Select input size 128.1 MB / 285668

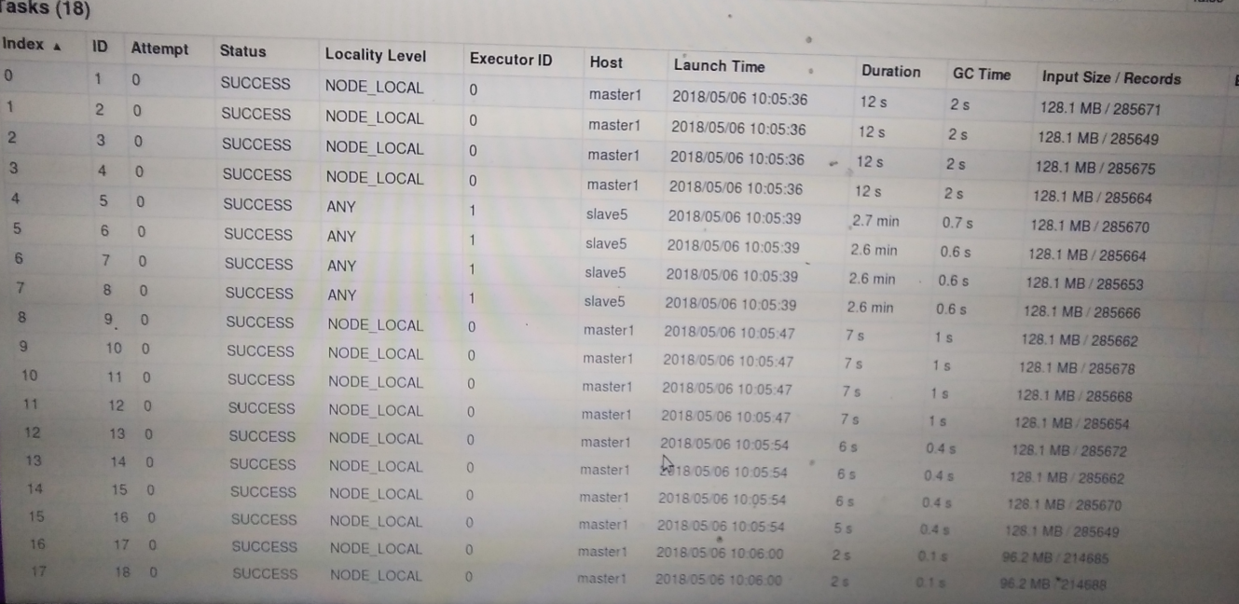[x=1074, y=396]
